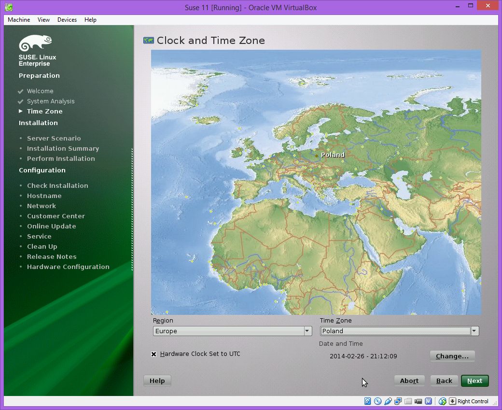
Task: Click the Preparation section heading
Action: click(x=39, y=76)
